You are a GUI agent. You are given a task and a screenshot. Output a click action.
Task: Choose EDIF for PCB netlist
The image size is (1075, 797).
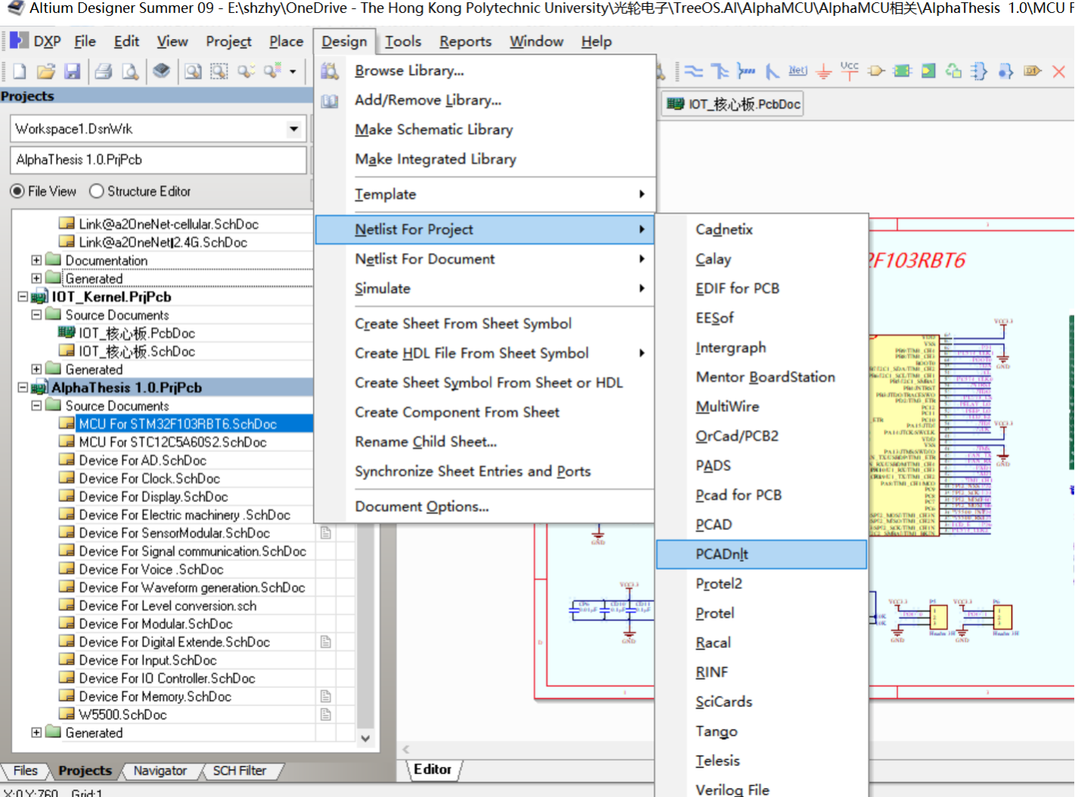(x=762, y=288)
